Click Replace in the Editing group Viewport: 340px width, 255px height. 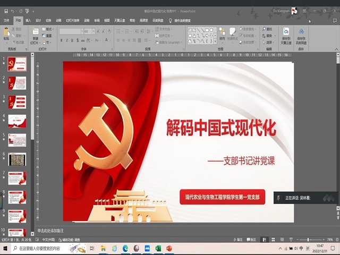point(269,36)
